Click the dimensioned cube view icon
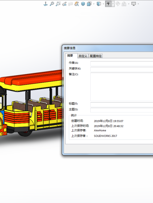The width and height of the screenshot is (153, 203). tap(89, 4)
